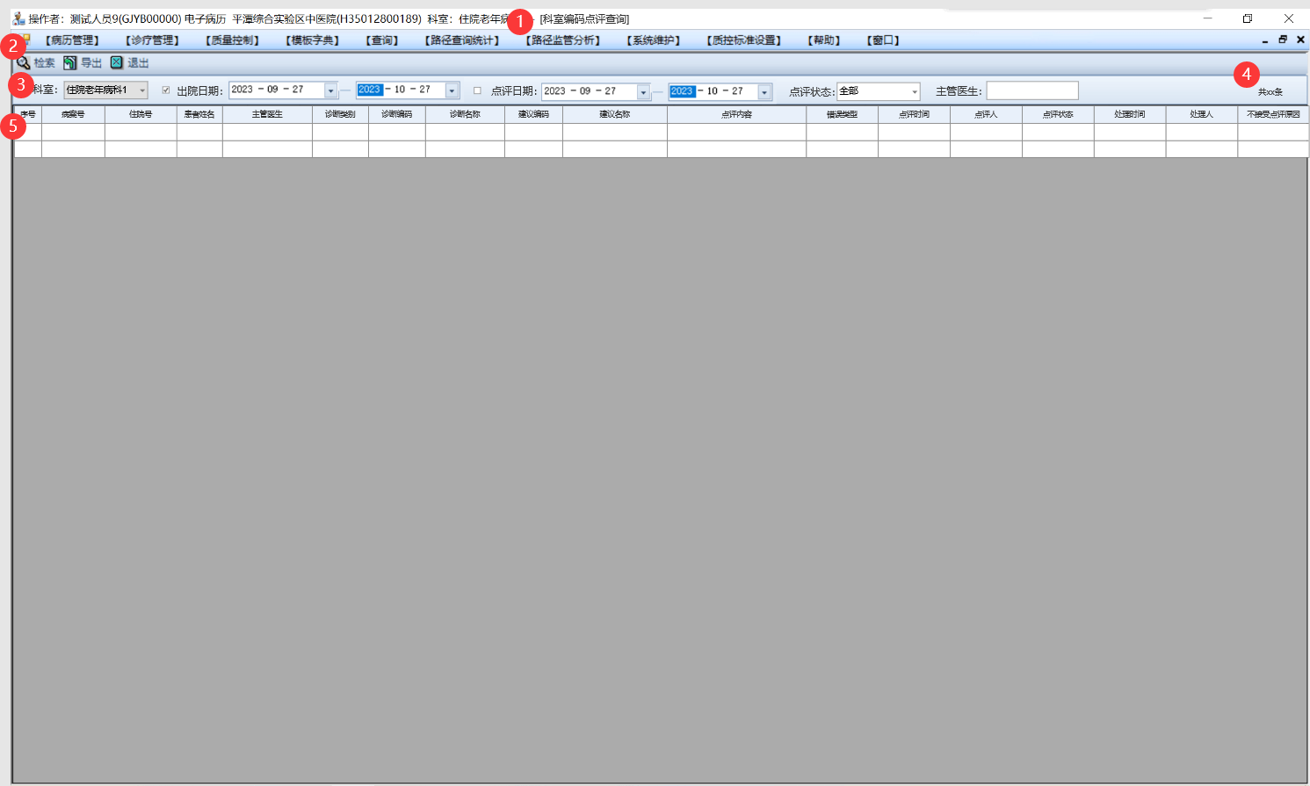Open the 查询 menu
This screenshot has width=1310, height=786.
pos(382,40)
